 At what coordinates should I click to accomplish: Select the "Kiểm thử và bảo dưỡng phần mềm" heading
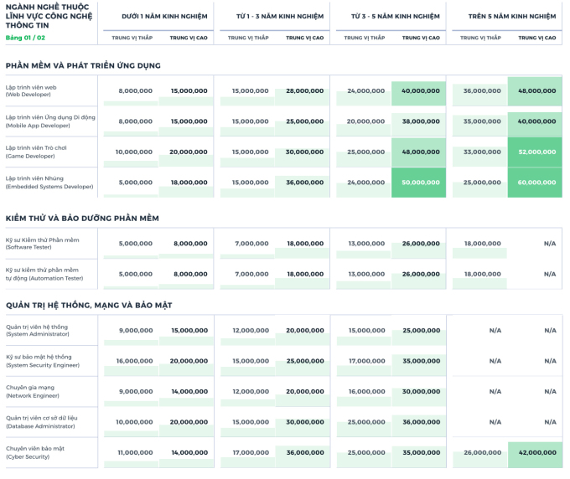tap(82, 218)
